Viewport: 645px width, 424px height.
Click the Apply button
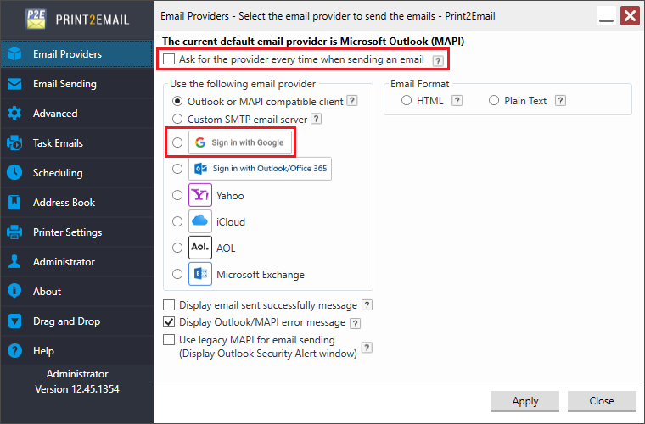tap(525, 401)
